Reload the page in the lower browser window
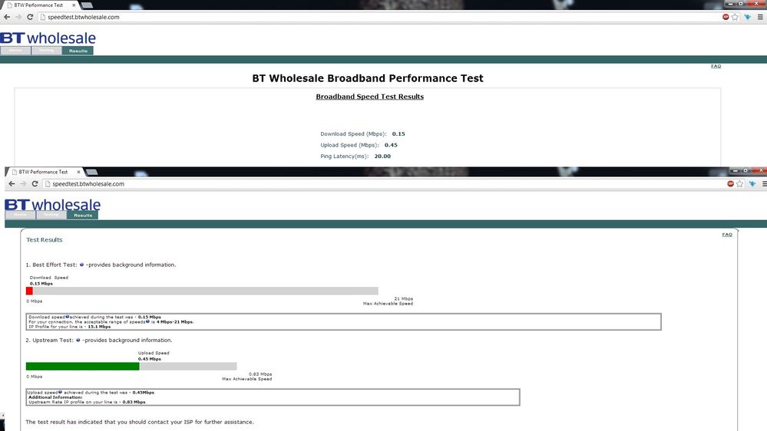Image resolution: width=767 pixels, height=431 pixels. coord(35,184)
